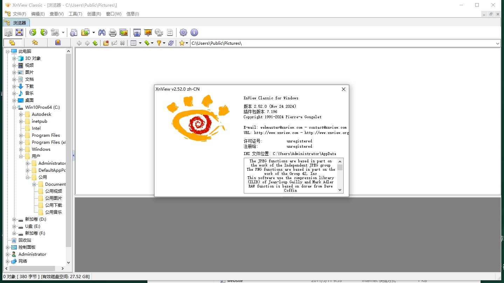Close the XnView About dialog
This screenshot has height=283, width=504.
coord(344,89)
